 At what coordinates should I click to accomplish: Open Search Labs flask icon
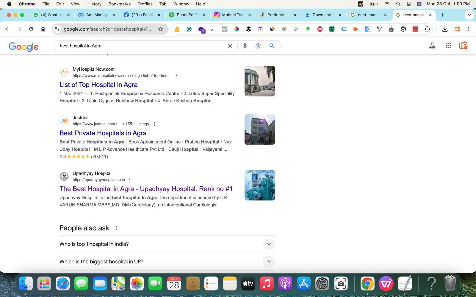(432, 45)
